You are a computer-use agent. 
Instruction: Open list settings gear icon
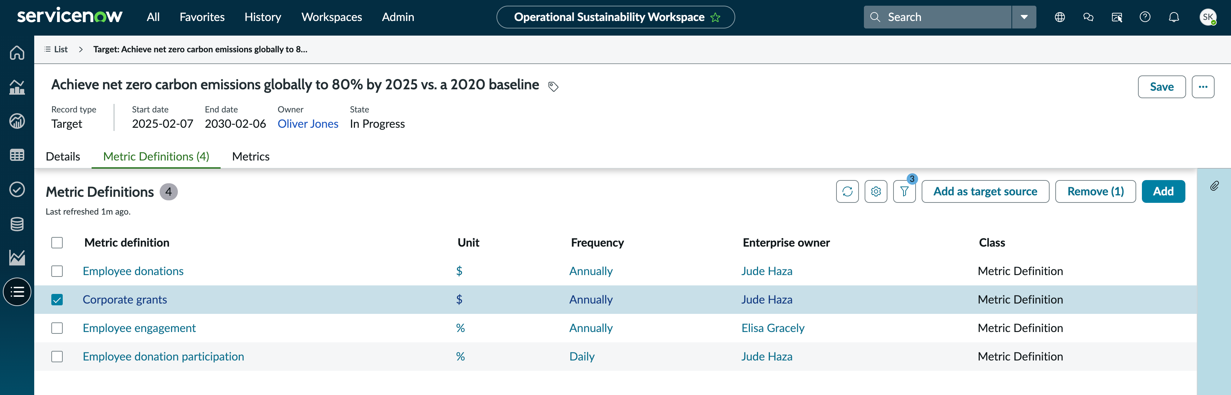pyautogui.click(x=875, y=191)
